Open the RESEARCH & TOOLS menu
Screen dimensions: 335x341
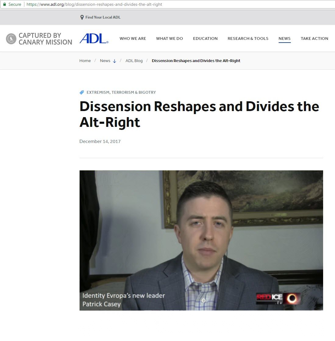(248, 38)
